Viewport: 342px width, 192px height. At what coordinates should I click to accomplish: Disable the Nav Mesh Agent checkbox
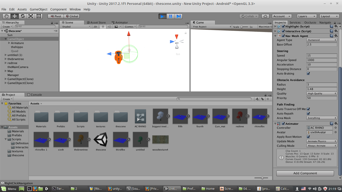tap(283, 36)
